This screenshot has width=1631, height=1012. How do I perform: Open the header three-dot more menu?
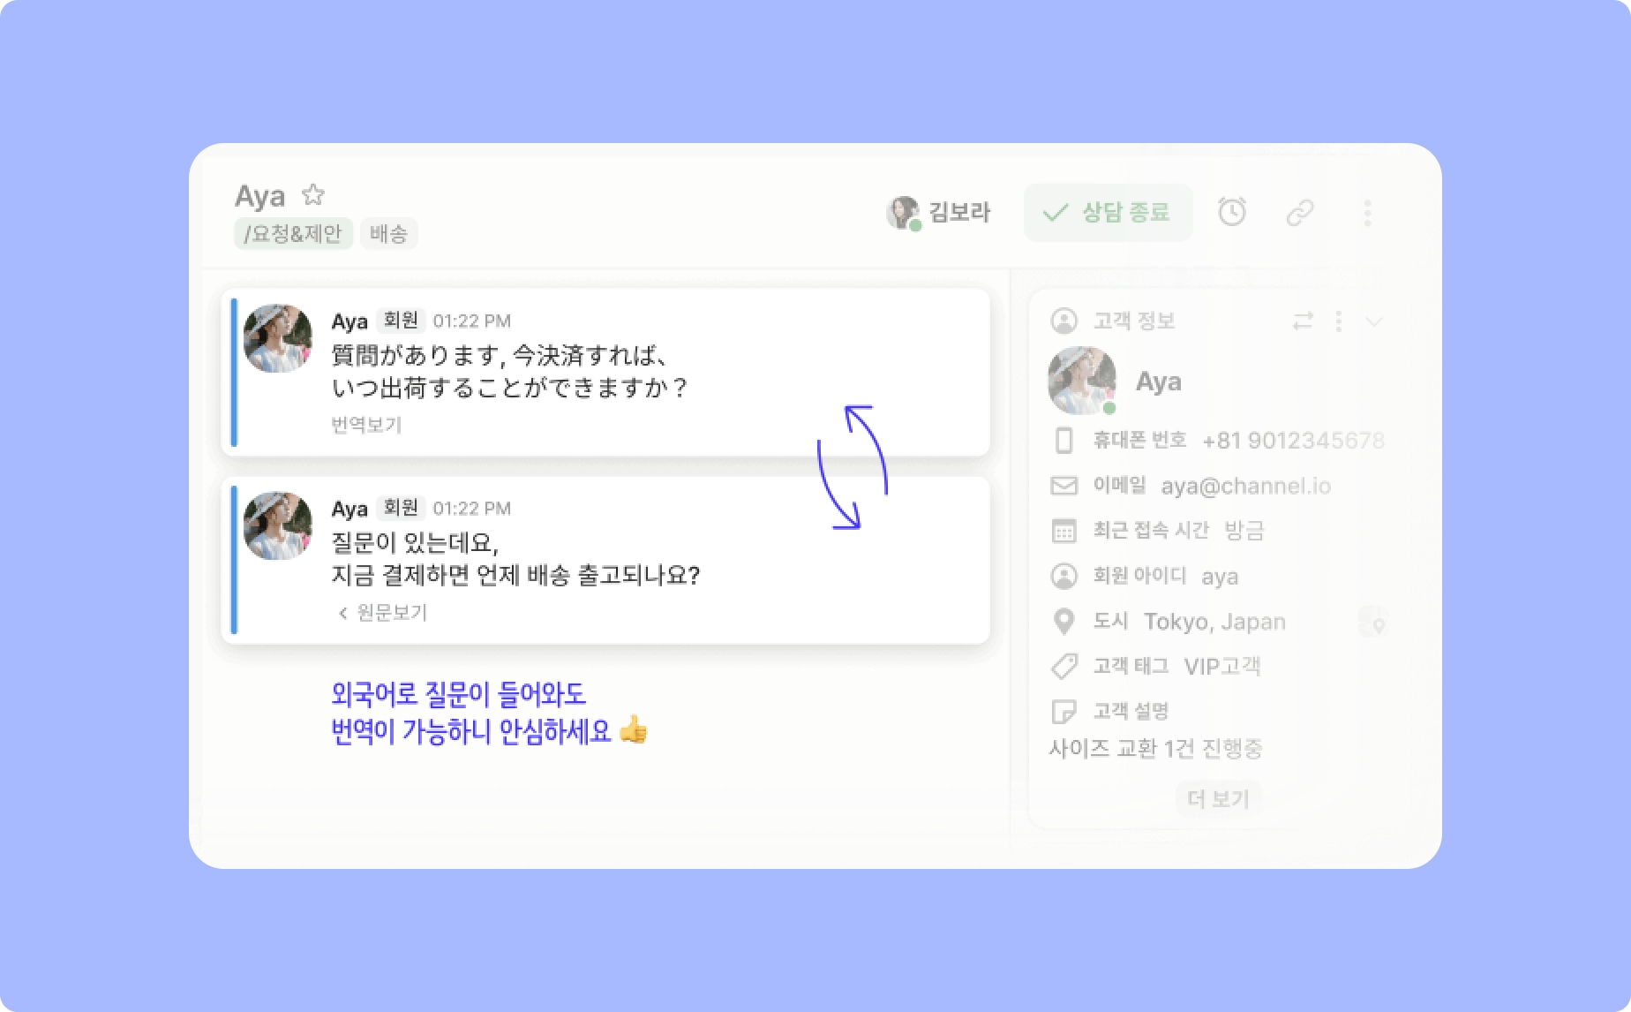tap(1367, 212)
